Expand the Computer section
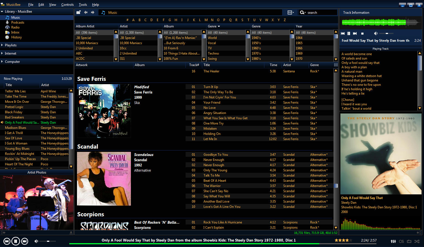Image resolution: width=424 pixels, height=247 pixels. 2,62
